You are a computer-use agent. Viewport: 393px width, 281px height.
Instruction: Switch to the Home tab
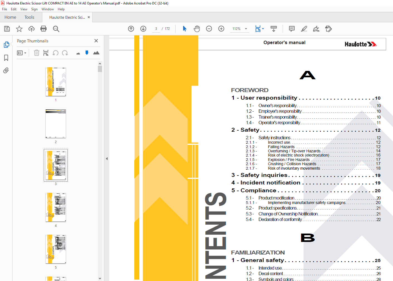[x=10, y=17]
